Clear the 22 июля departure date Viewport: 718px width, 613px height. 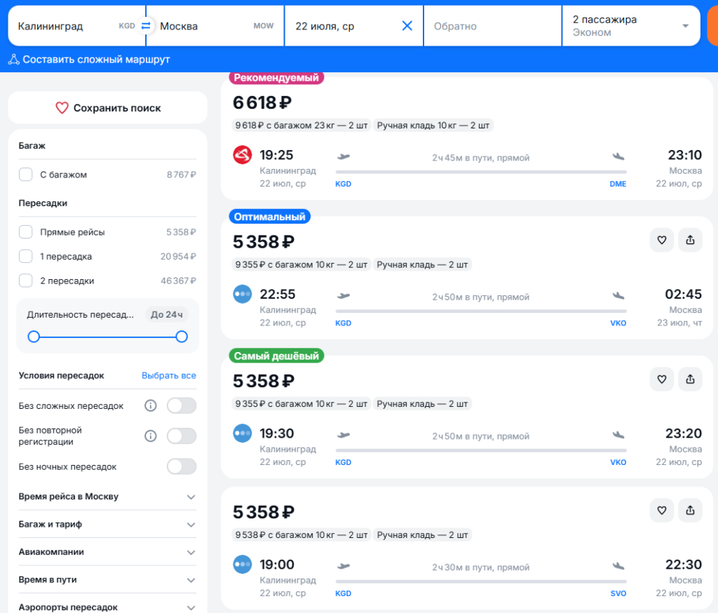point(407,26)
